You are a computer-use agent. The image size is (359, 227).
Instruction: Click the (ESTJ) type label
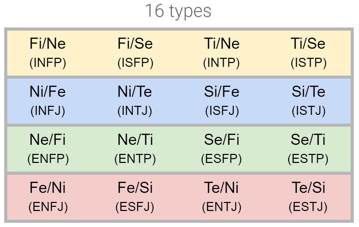[308, 207]
